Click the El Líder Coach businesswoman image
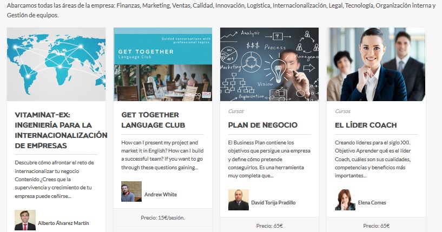The image size is (442, 232). [376, 64]
